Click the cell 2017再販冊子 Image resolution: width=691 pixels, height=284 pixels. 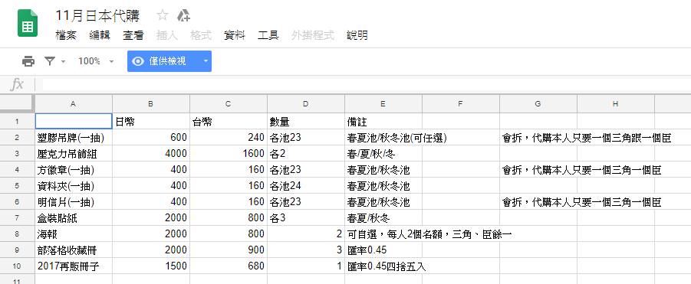[x=73, y=266]
